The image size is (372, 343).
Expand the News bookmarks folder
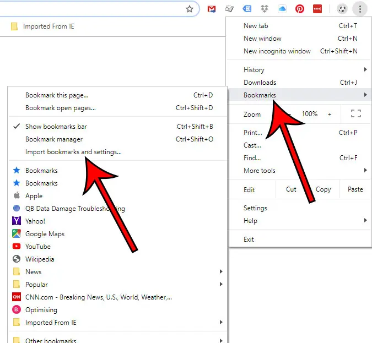click(x=33, y=272)
